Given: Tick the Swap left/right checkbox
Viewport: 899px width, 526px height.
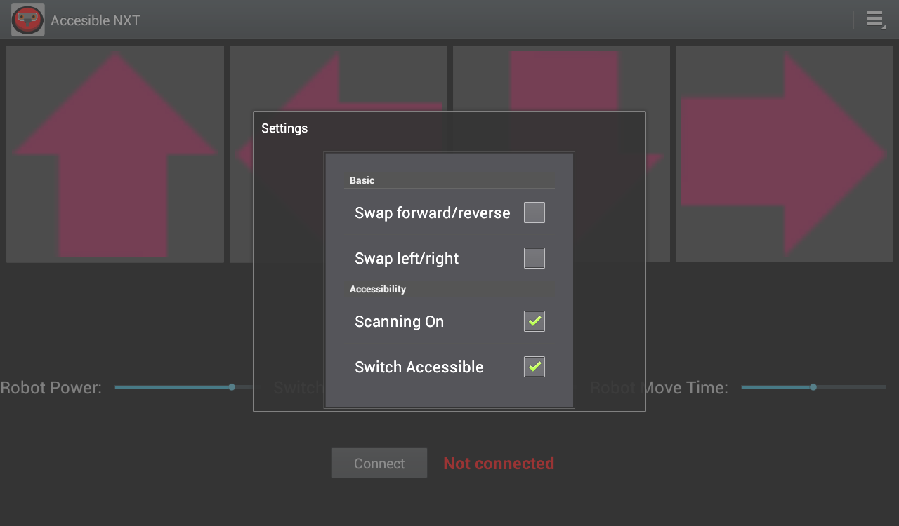Looking at the screenshot, I should pyautogui.click(x=534, y=258).
